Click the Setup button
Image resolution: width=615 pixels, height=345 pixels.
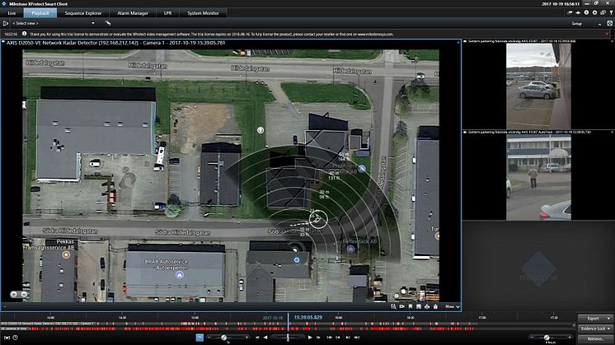(x=576, y=24)
